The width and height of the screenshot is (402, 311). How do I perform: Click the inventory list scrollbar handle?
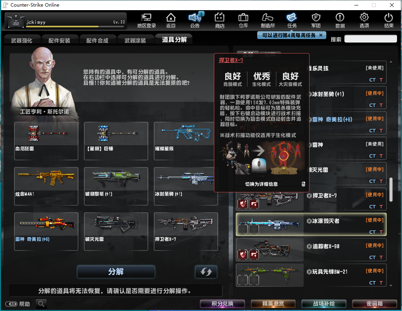click(x=391, y=190)
